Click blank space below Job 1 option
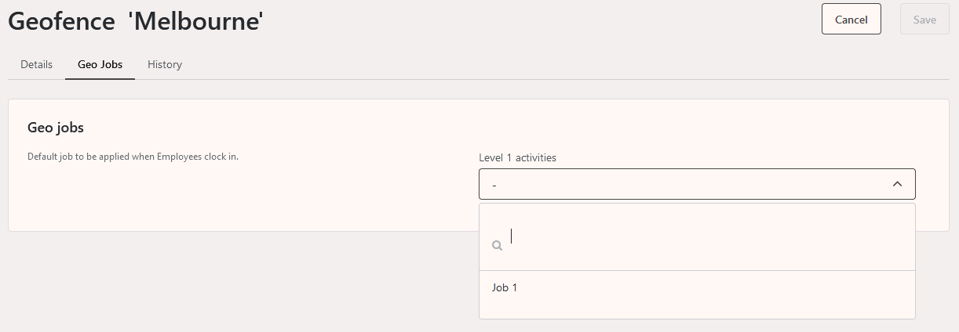The height and width of the screenshot is (332, 959). 696,309
